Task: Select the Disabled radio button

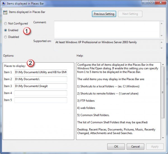Action: 6,37
